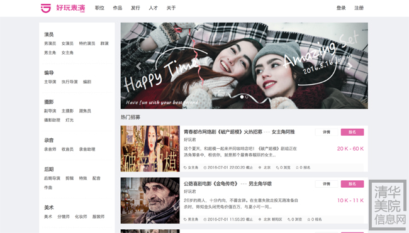The height and width of the screenshot is (233, 409).
Task: Click the location pin icon beside 北京 朝阳区
Action: pos(260,219)
